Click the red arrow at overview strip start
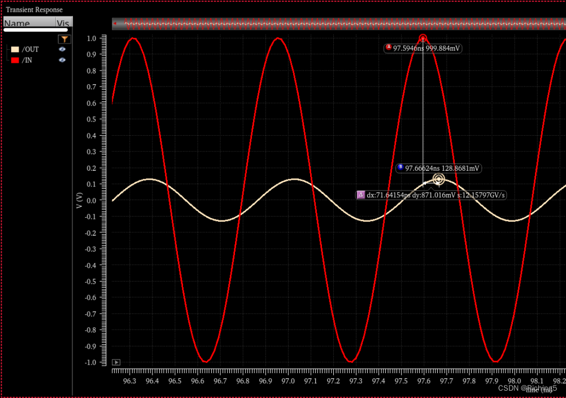The image size is (566, 398). click(115, 24)
